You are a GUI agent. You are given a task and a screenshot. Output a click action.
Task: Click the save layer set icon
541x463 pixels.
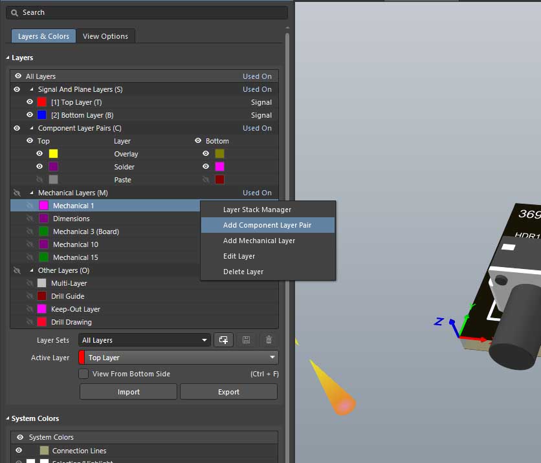click(x=247, y=340)
